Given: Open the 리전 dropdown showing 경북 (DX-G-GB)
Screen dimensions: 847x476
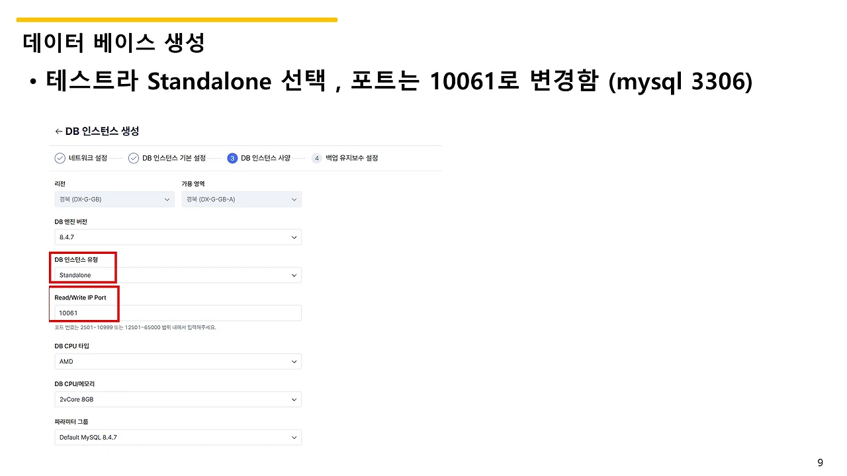Looking at the screenshot, I should pos(114,199).
